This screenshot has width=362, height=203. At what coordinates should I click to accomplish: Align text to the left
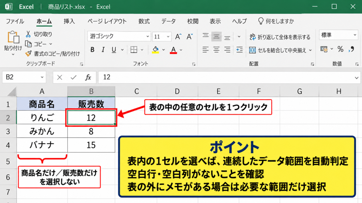(x=206, y=50)
